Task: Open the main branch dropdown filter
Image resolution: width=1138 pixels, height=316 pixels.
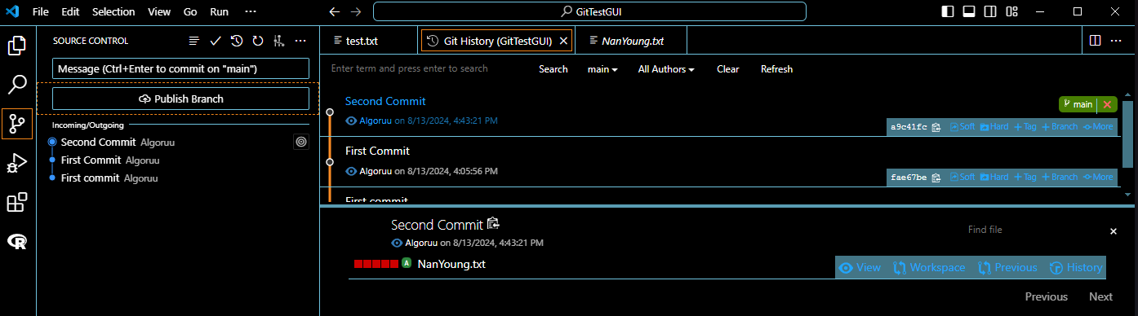Action: pyautogui.click(x=602, y=69)
